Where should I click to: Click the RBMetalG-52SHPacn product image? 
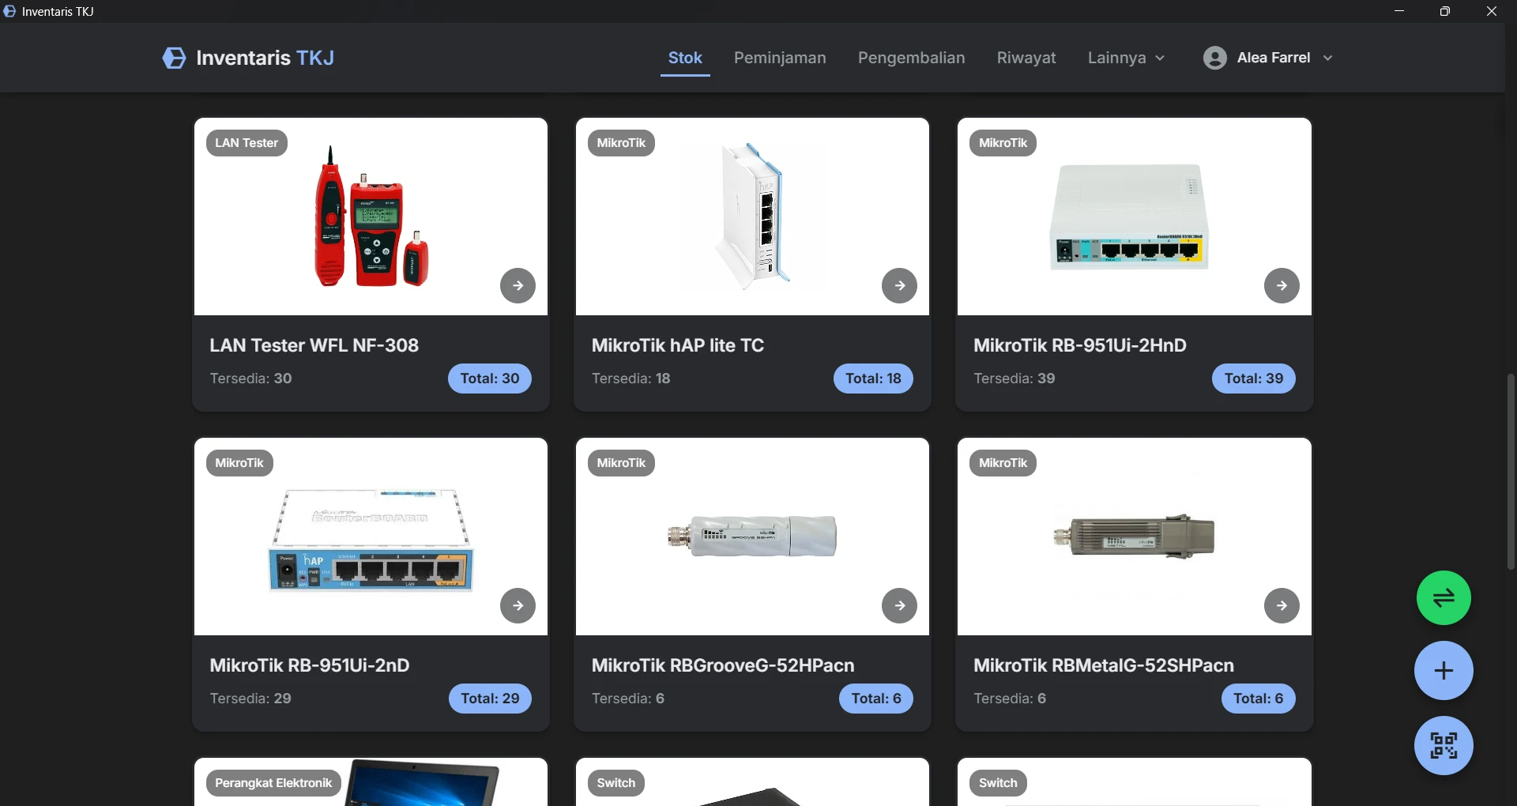point(1134,537)
